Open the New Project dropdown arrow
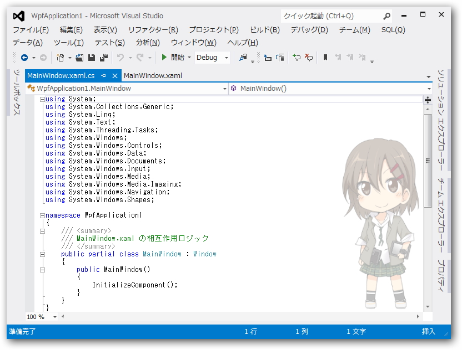462x350 pixels. click(70, 58)
